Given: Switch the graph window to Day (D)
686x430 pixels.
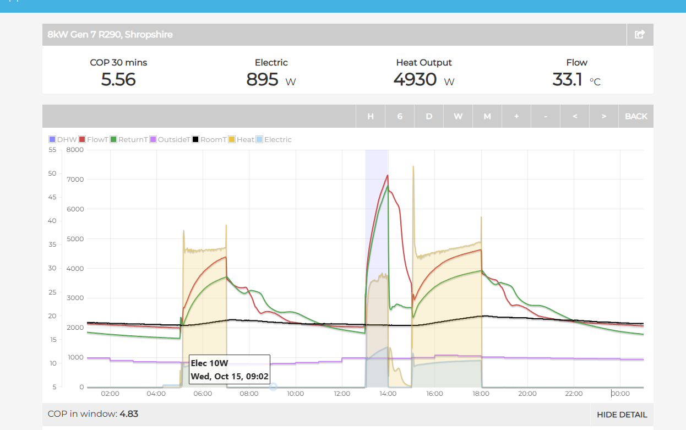Looking at the screenshot, I should (x=429, y=116).
